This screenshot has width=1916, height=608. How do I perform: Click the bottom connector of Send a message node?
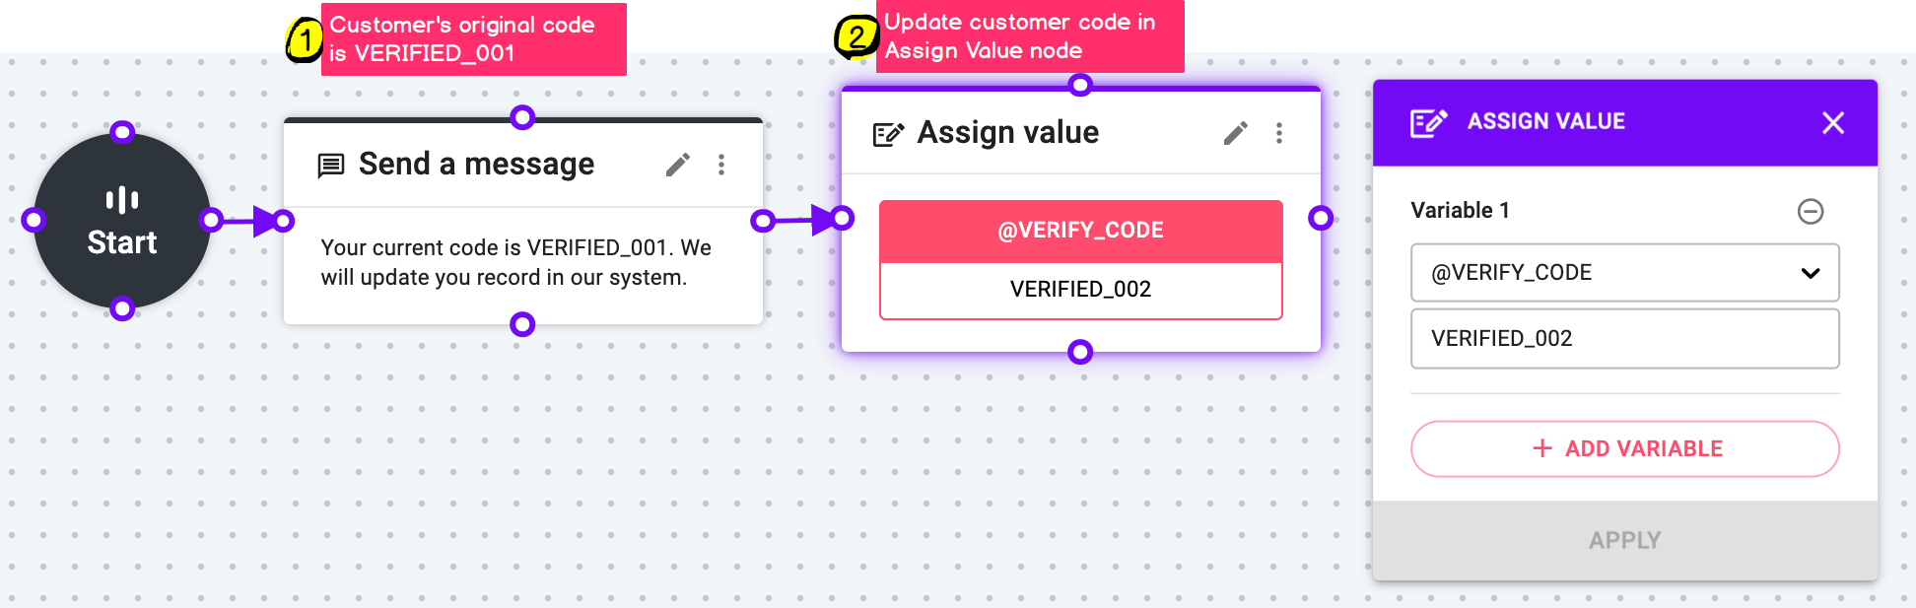[522, 324]
